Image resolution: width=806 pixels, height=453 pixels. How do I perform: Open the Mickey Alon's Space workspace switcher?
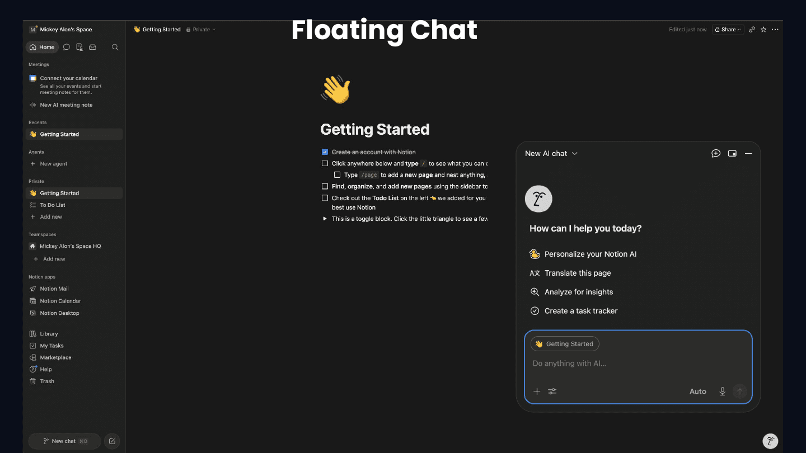(x=61, y=30)
